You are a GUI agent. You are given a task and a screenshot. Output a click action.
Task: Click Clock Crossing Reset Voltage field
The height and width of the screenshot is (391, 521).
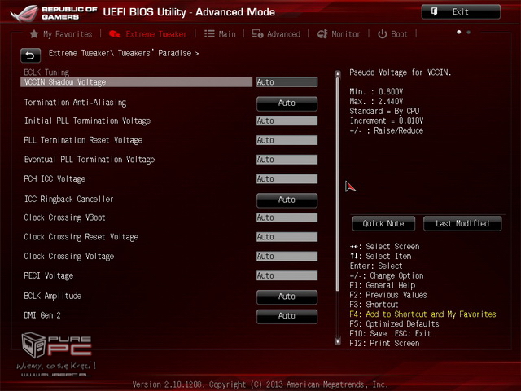[x=287, y=237]
